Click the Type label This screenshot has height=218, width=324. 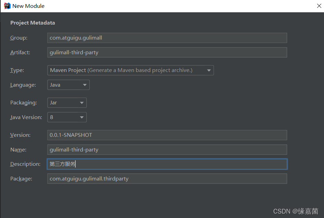pos(17,70)
